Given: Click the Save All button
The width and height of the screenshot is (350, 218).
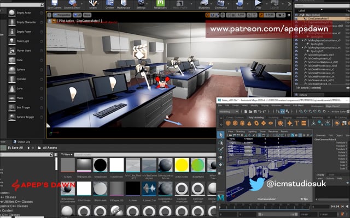Looking at the screenshot, I should (15, 148).
